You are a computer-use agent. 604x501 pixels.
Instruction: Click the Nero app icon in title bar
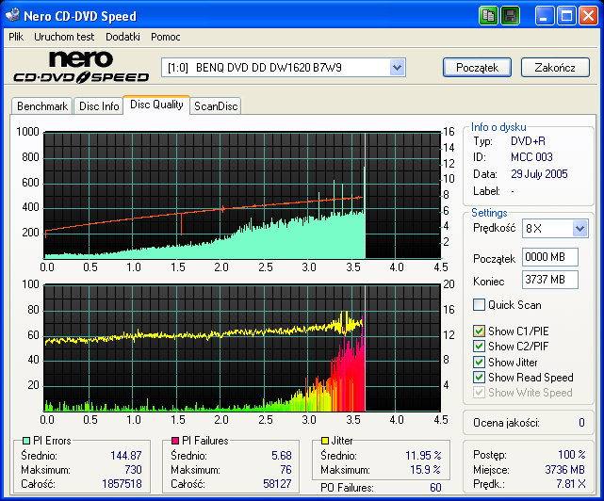[12, 15]
